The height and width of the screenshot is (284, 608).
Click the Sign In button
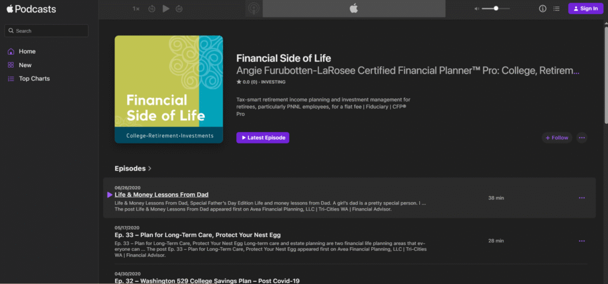(x=585, y=8)
